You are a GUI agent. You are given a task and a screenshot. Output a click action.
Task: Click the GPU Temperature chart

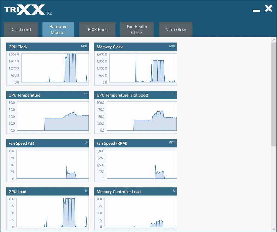53,116
